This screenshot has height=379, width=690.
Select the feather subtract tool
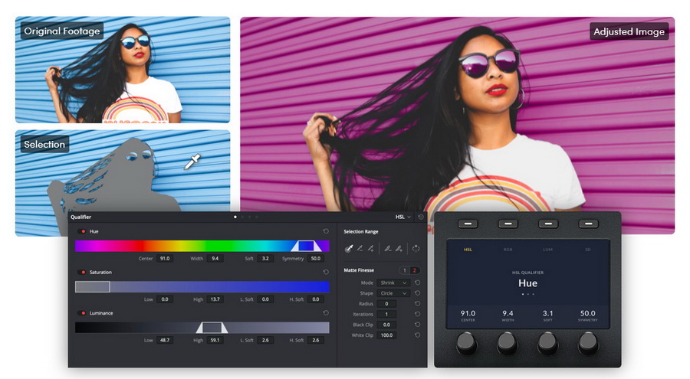tap(388, 248)
